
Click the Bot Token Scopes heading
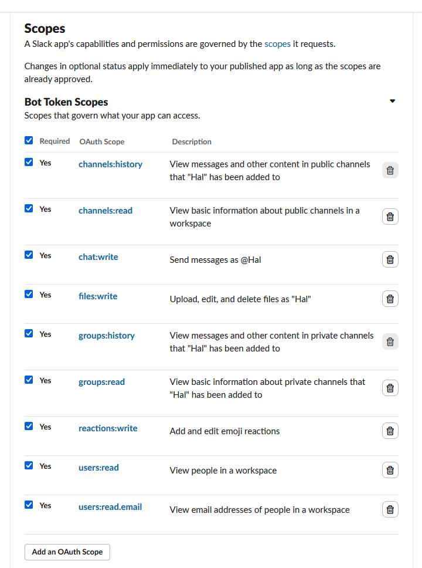(66, 102)
